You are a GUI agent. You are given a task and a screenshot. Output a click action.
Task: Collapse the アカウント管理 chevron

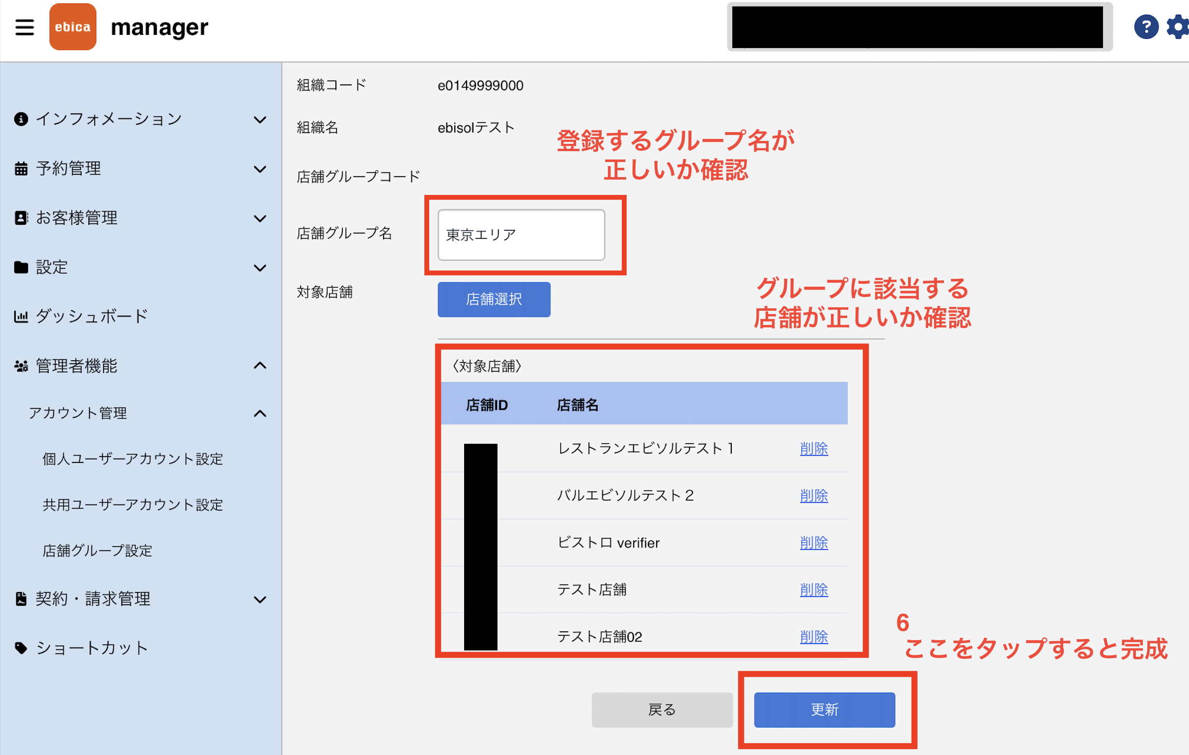(260, 413)
